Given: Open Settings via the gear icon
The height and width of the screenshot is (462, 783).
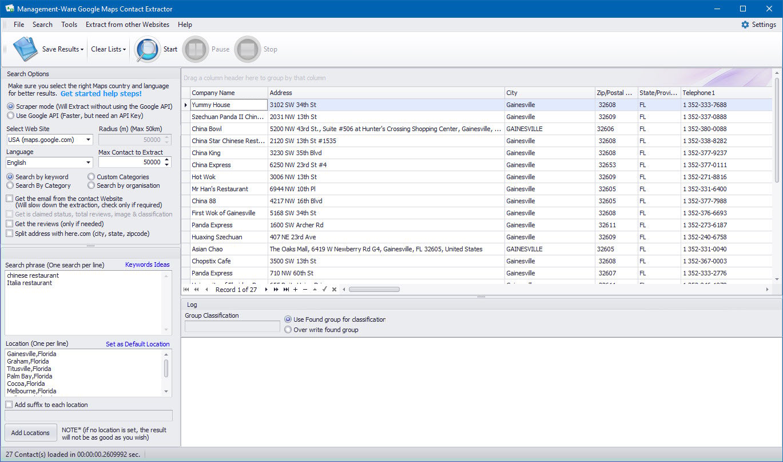Looking at the screenshot, I should 745,25.
